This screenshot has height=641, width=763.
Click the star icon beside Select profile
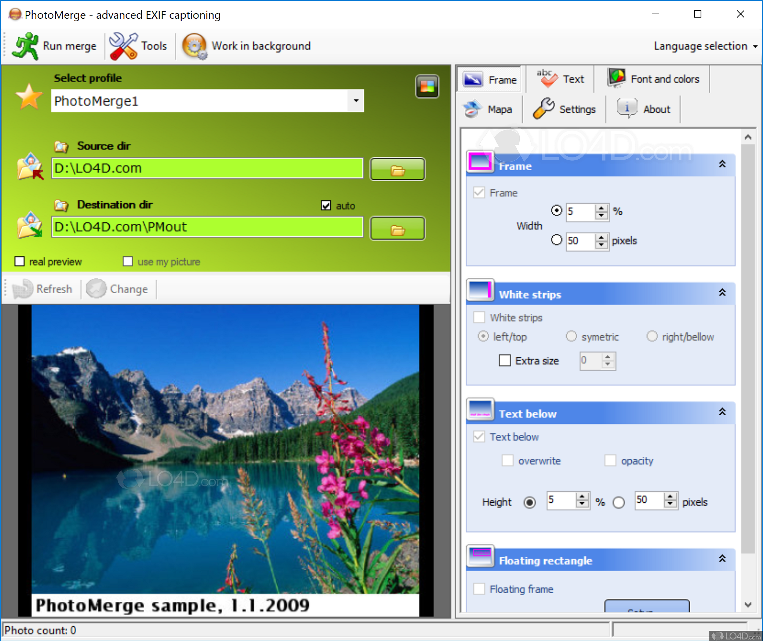click(29, 97)
